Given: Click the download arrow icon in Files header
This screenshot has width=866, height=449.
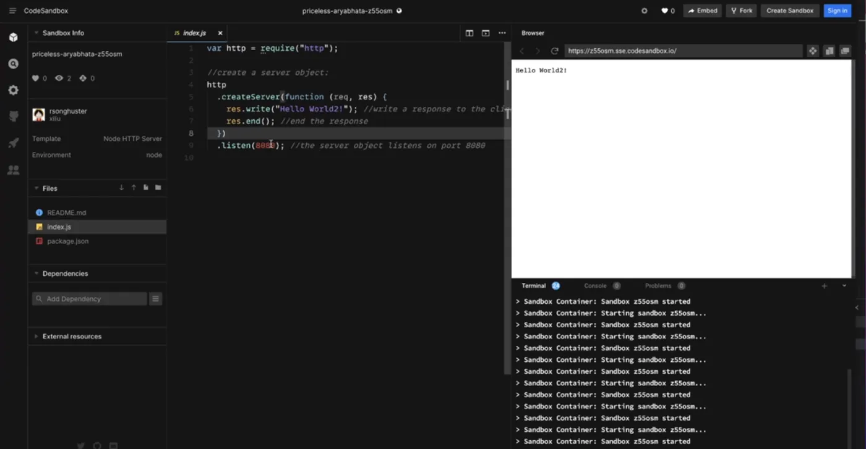Looking at the screenshot, I should coord(121,188).
